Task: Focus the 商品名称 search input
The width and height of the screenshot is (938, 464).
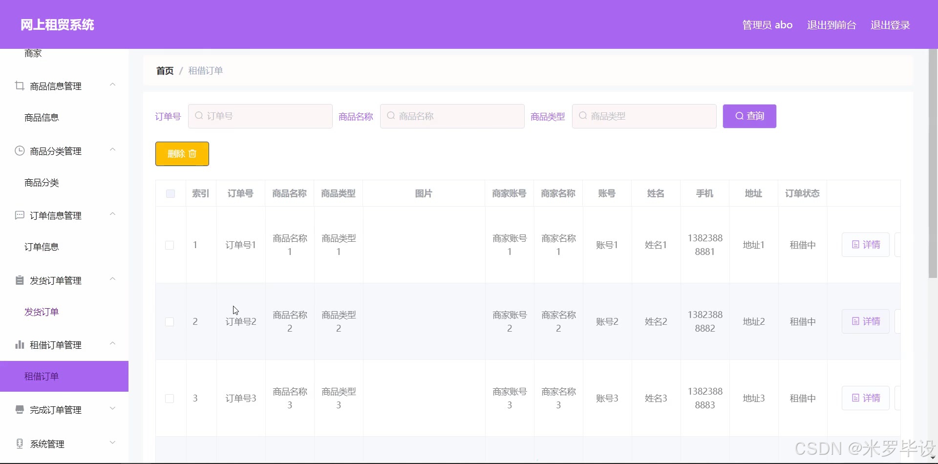Action: point(452,116)
